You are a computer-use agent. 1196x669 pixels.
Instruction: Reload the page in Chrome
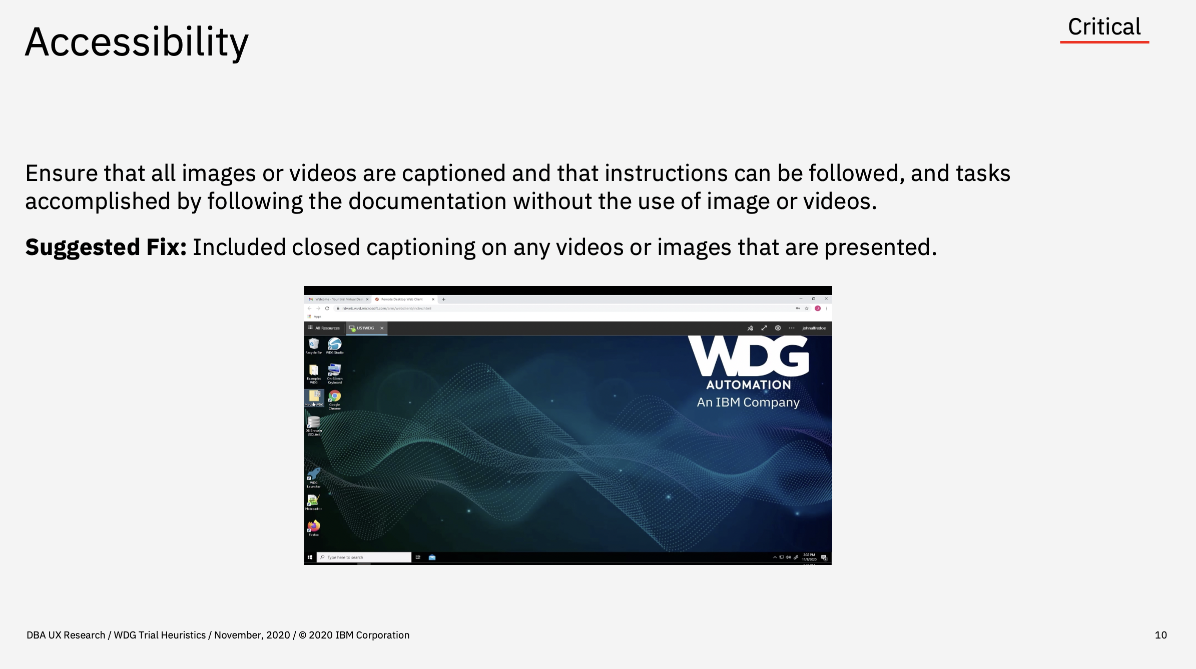(327, 308)
